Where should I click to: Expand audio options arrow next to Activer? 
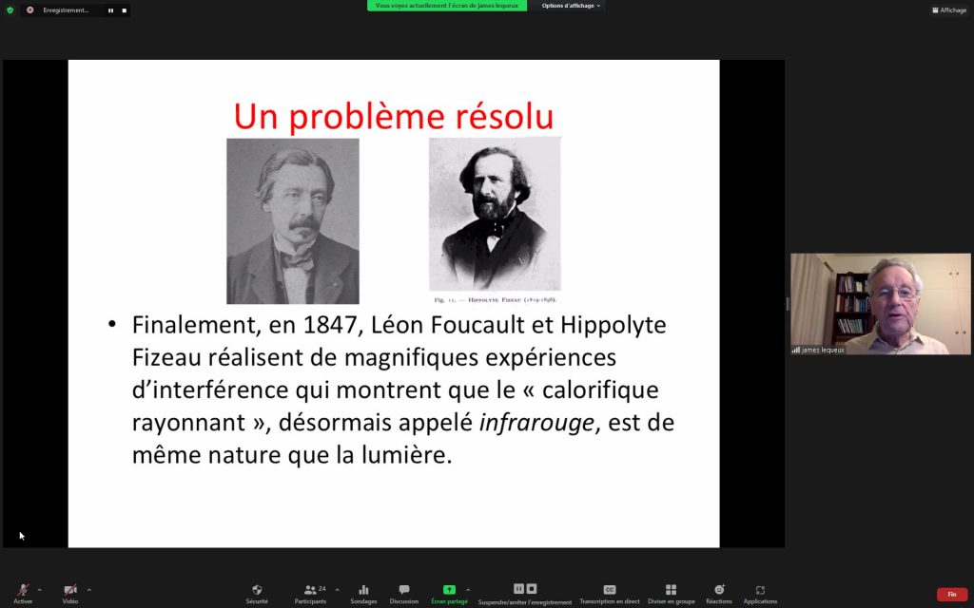point(40,589)
